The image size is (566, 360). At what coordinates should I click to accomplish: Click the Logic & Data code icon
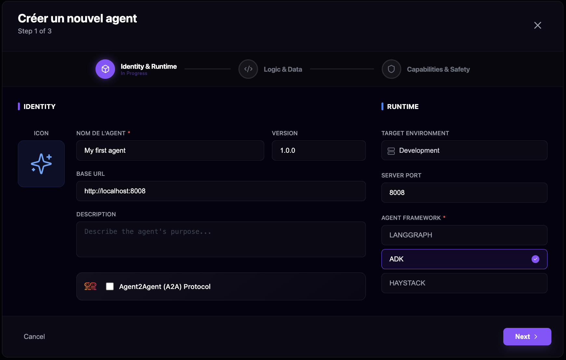point(248,69)
